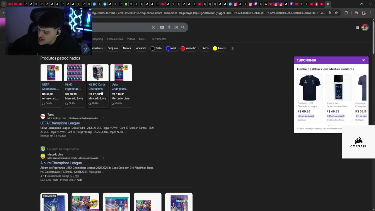This screenshot has width=375, height=211.
Task: Filter by the Vermelho color chip
Action: pos(188,48)
